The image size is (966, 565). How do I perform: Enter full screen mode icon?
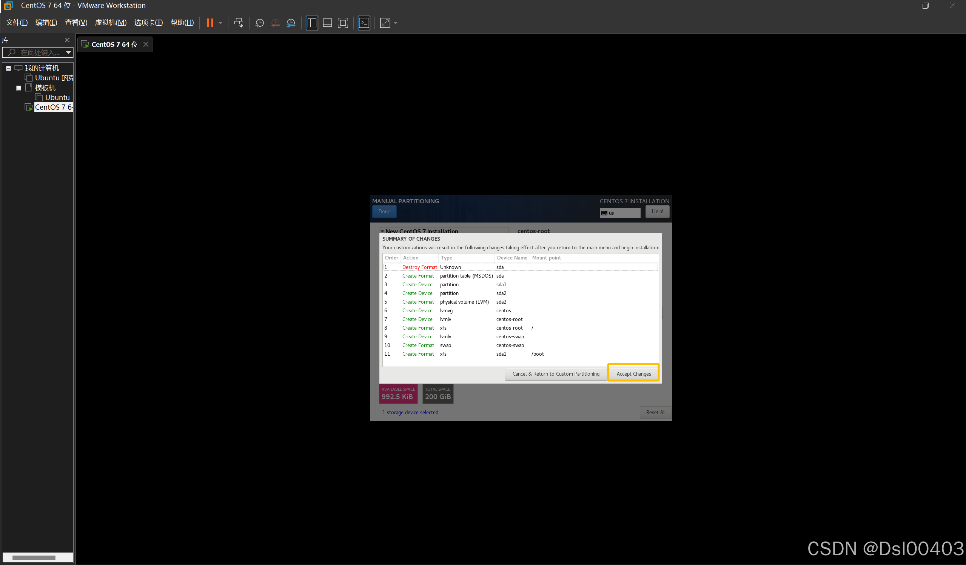[x=343, y=23]
